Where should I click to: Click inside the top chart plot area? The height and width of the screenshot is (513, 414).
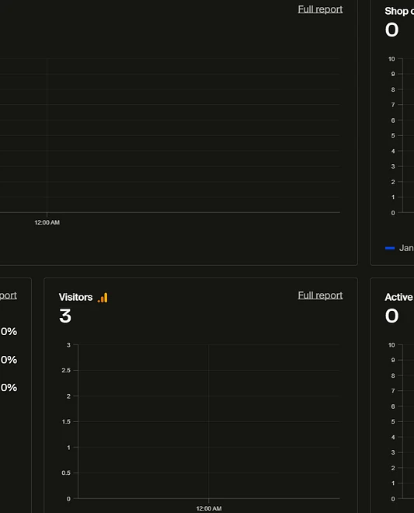(x=170, y=135)
